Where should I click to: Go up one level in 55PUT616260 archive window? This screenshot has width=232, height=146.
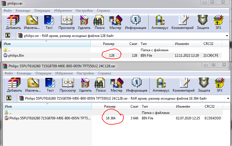tap(9, 98)
